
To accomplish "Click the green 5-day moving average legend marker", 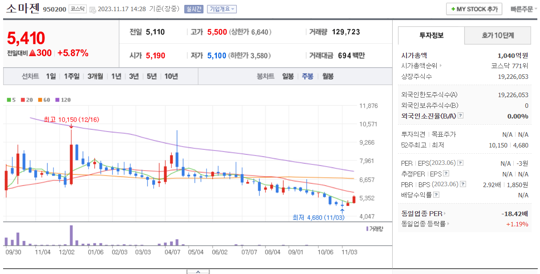I will pos(8,100).
